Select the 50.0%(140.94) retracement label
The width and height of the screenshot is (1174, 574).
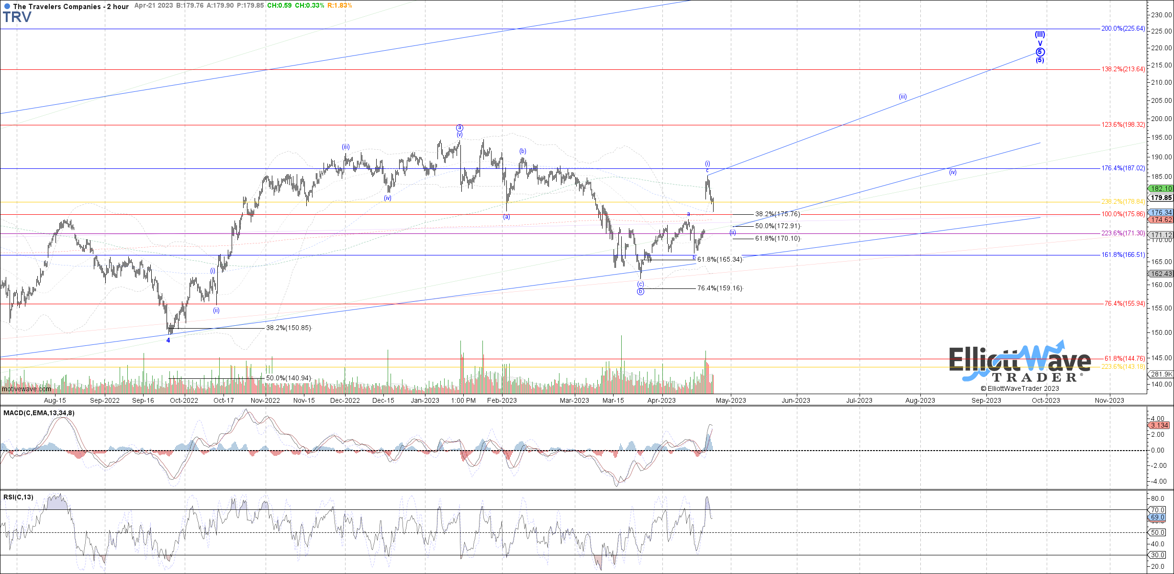pyautogui.click(x=289, y=378)
